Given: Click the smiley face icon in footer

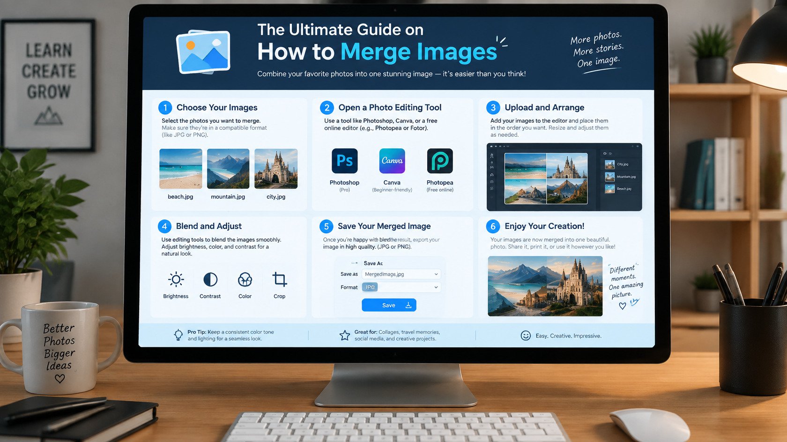Looking at the screenshot, I should pos(526,336).
